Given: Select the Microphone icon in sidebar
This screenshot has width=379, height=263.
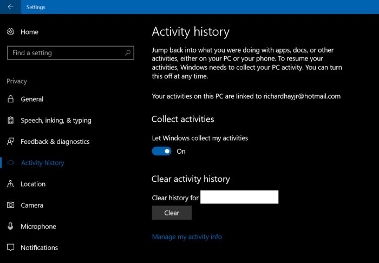Looking at the screenshot, I should (x=10, y=226).
